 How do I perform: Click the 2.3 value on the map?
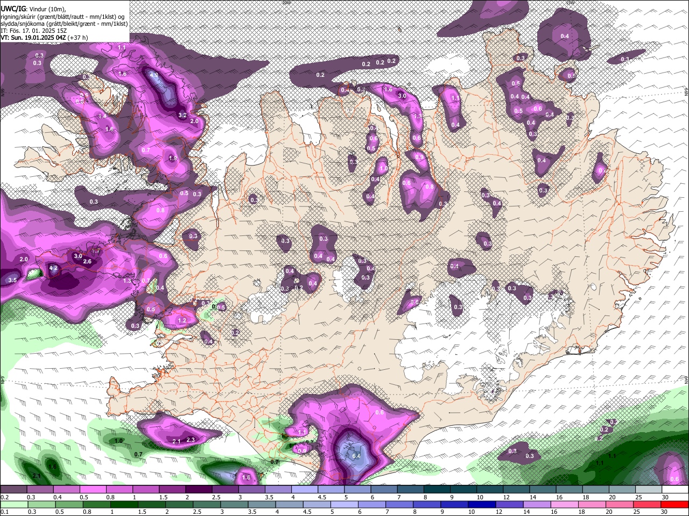(190, 440)
